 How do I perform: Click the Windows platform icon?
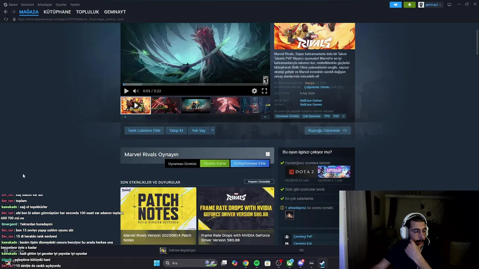pyautogui.click(x=268, y=154)
